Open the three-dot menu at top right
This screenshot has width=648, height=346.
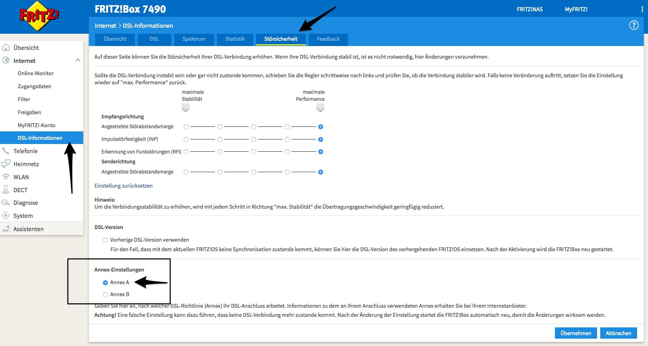[642, 9]
